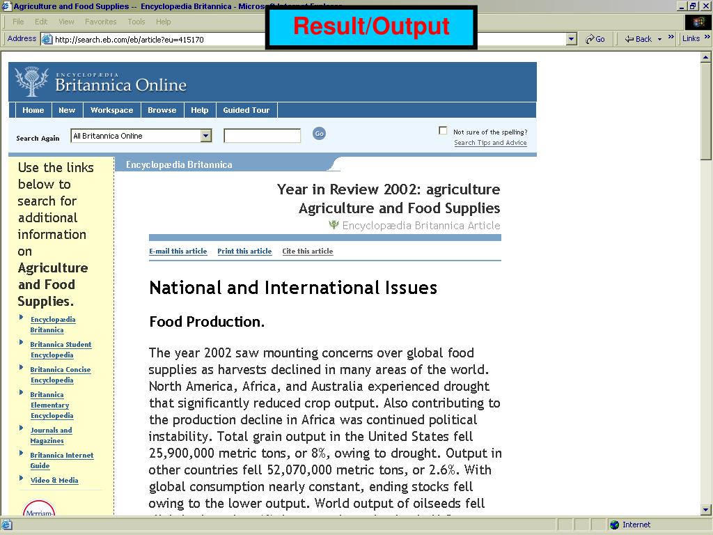Open the Edit menu

point(41,22)
